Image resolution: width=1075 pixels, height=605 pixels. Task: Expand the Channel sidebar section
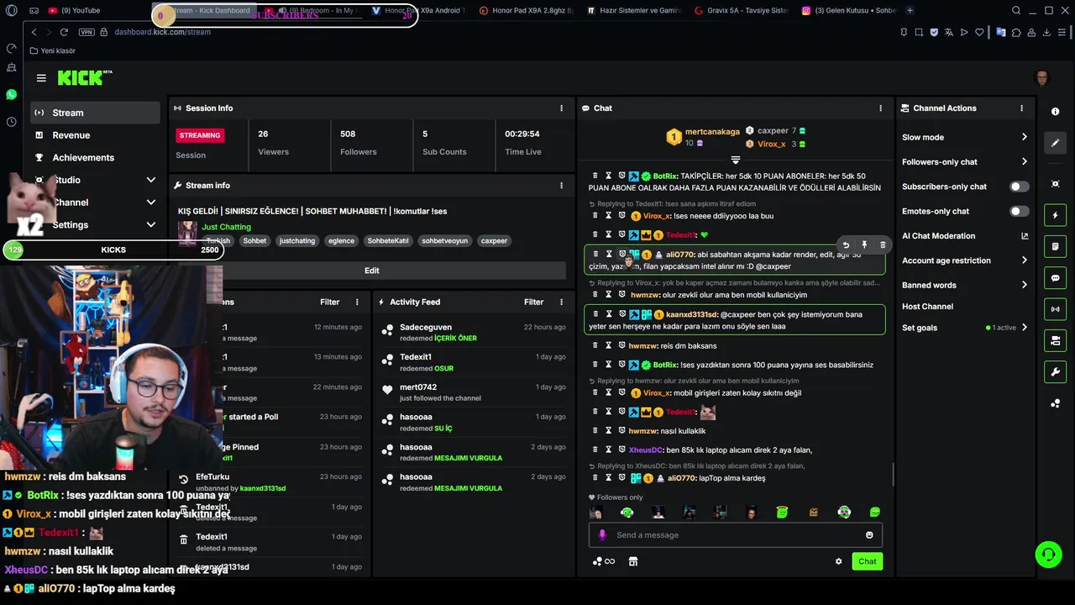click(151, 203)
